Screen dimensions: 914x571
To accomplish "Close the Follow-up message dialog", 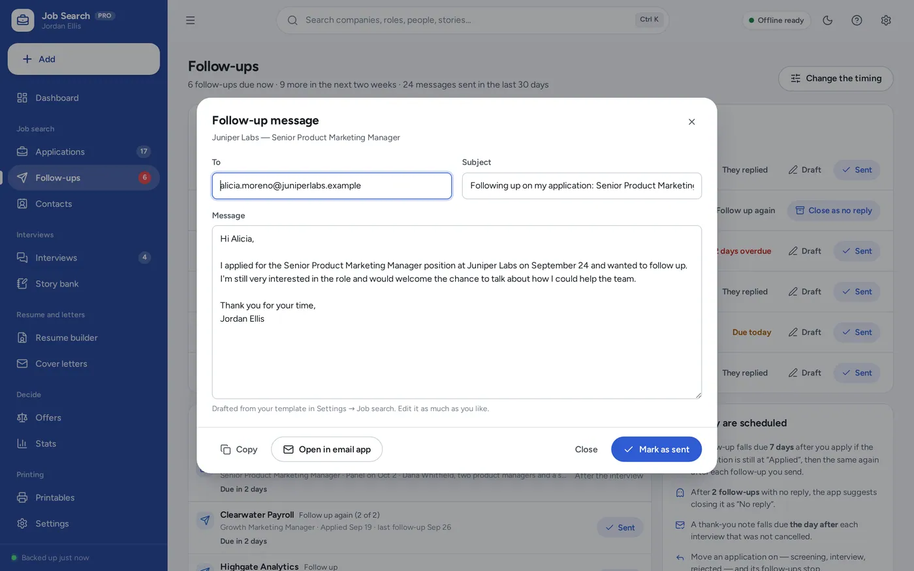I will (x=692, y=122).
